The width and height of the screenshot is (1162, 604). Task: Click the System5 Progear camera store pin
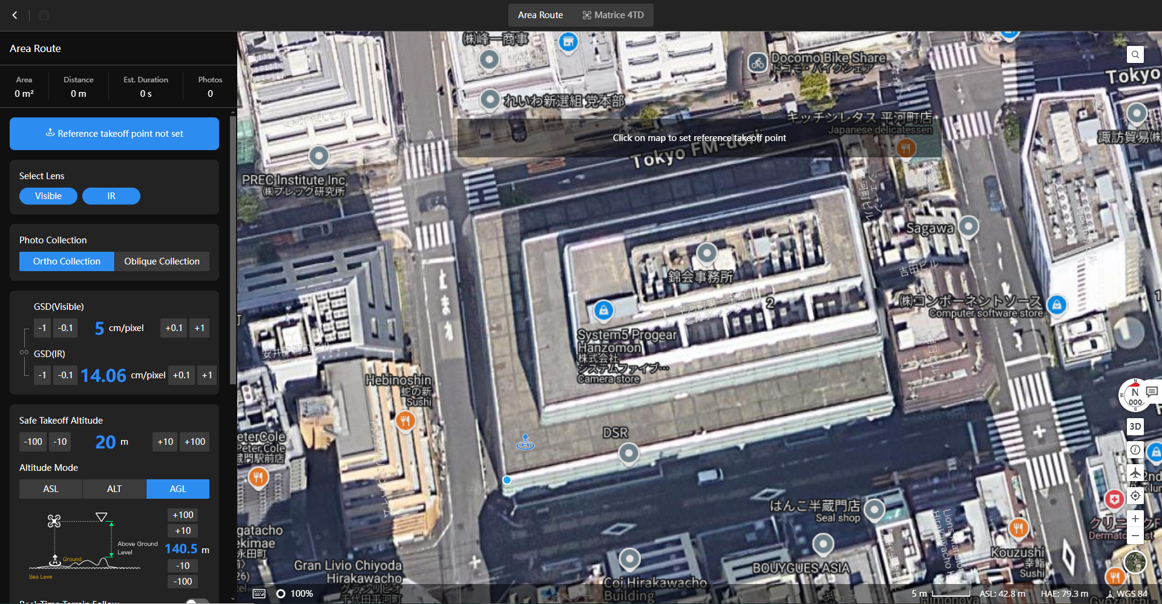(603, 310)
